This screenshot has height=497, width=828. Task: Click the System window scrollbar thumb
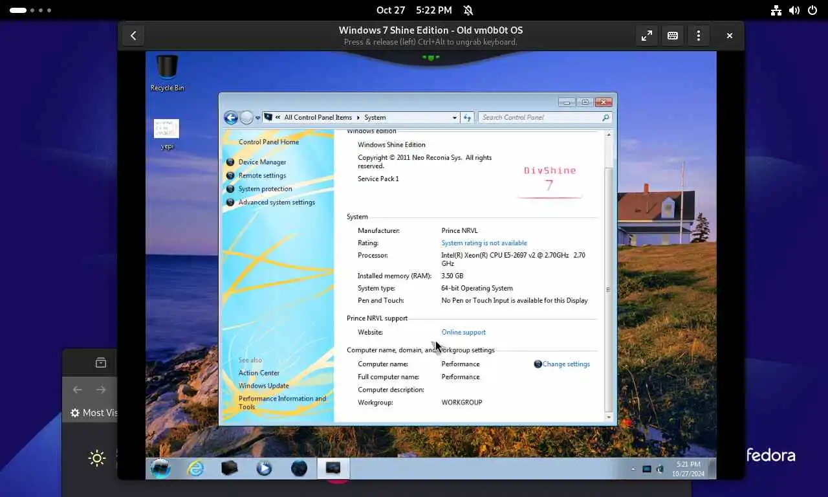click(608, 289)
